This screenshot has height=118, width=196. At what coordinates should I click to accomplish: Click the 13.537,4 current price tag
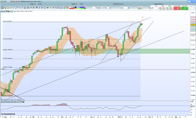click(x=193, y=25)
